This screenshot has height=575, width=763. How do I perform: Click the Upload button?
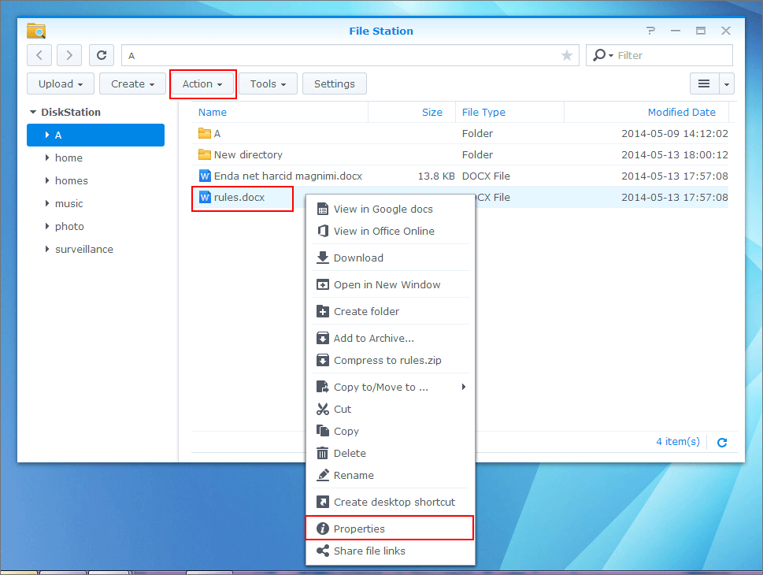point(61,83)
